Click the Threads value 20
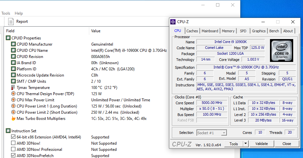Image resolution: width=303 pixels, height=158 pixels. 290,132
